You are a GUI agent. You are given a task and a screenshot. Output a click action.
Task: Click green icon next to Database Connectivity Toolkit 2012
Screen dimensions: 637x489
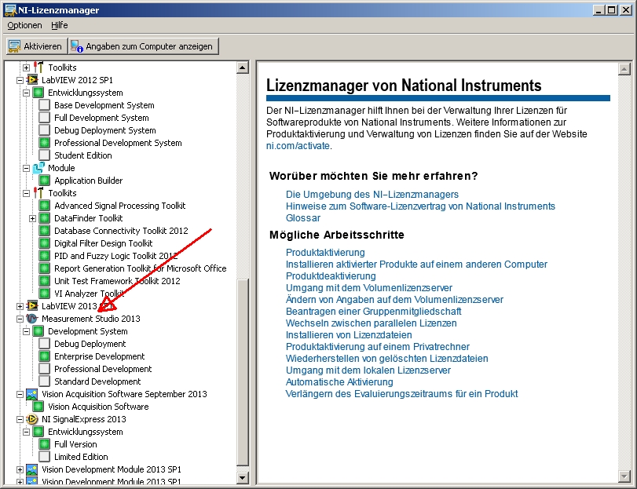[44, 231]
